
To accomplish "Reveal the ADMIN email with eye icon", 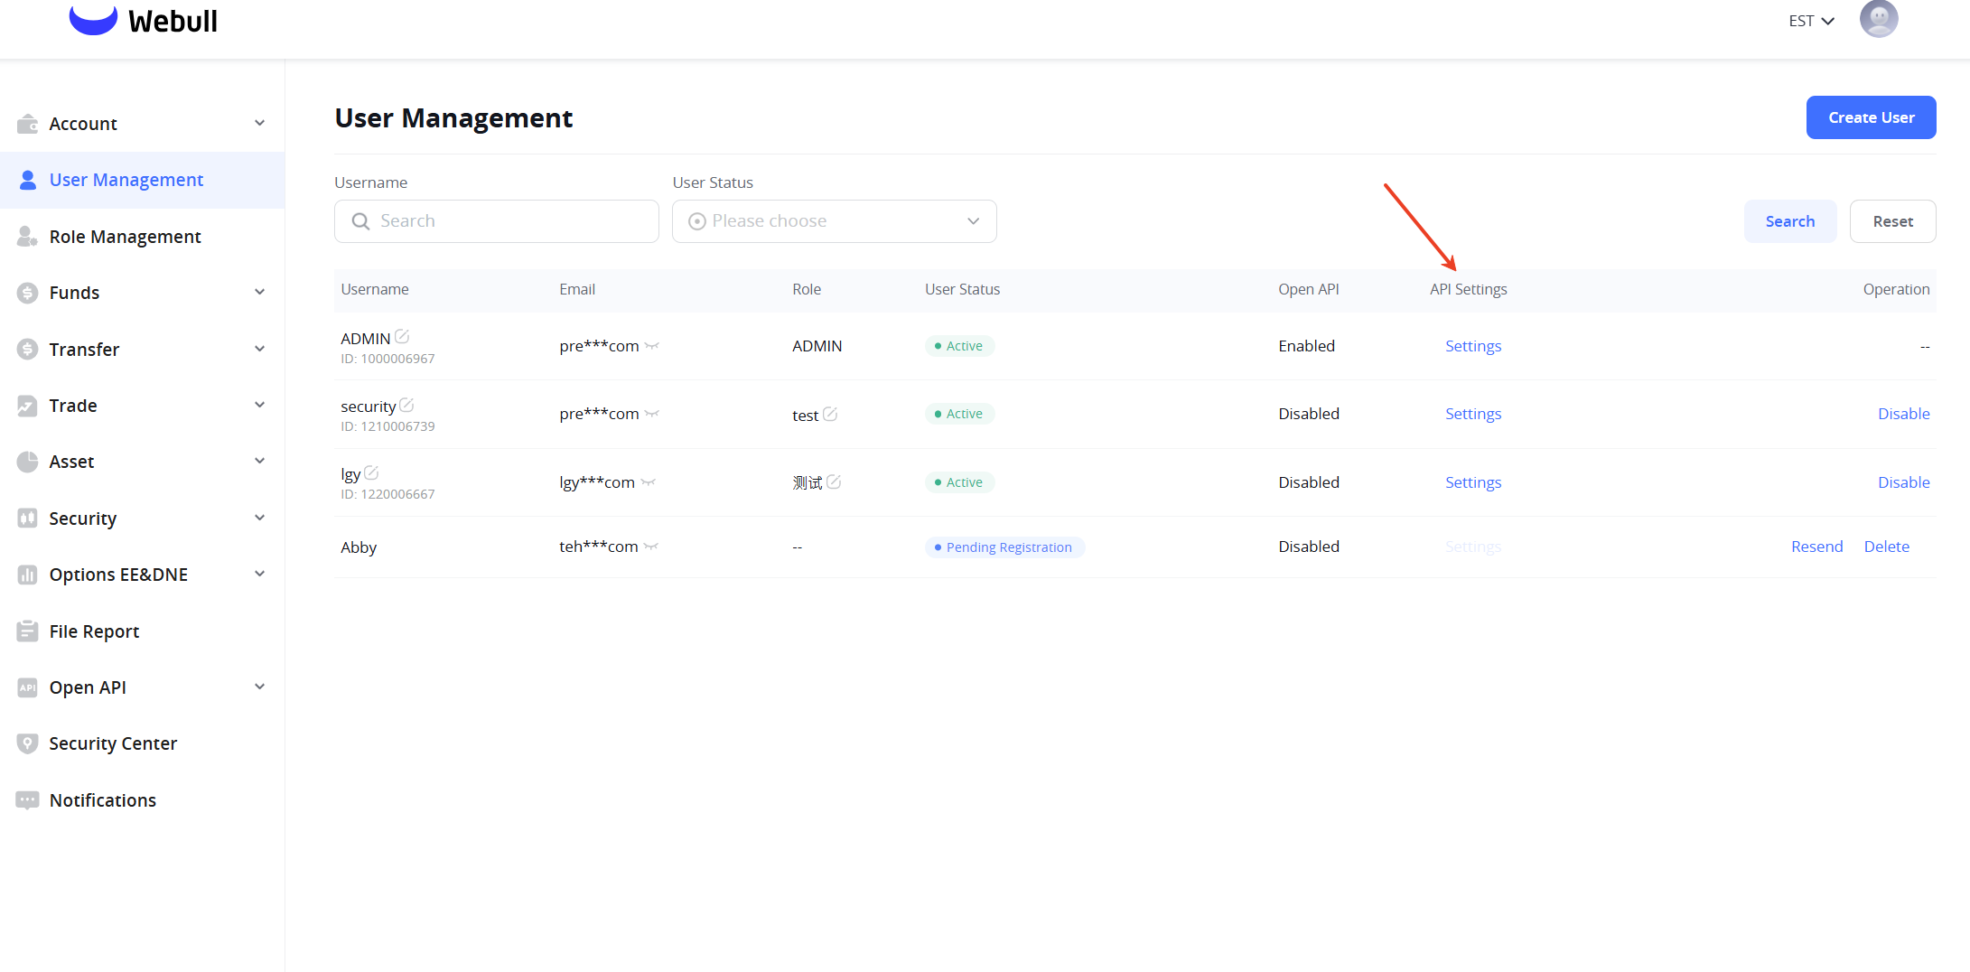I will tap(652, 346).
